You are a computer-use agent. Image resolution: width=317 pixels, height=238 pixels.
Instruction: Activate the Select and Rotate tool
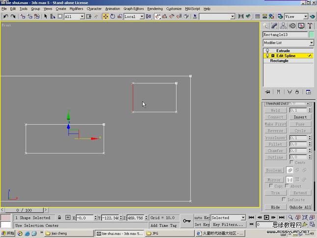coord(112,16)
